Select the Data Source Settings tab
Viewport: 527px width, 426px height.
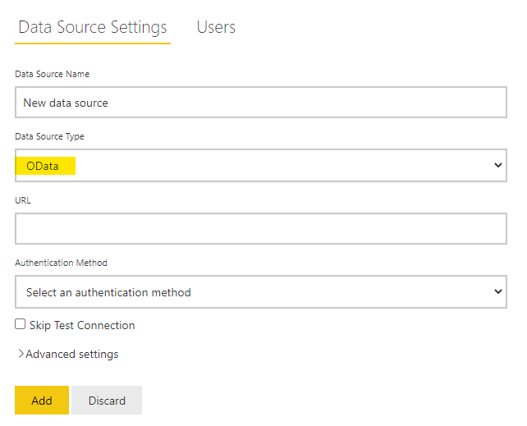point(93,28)
